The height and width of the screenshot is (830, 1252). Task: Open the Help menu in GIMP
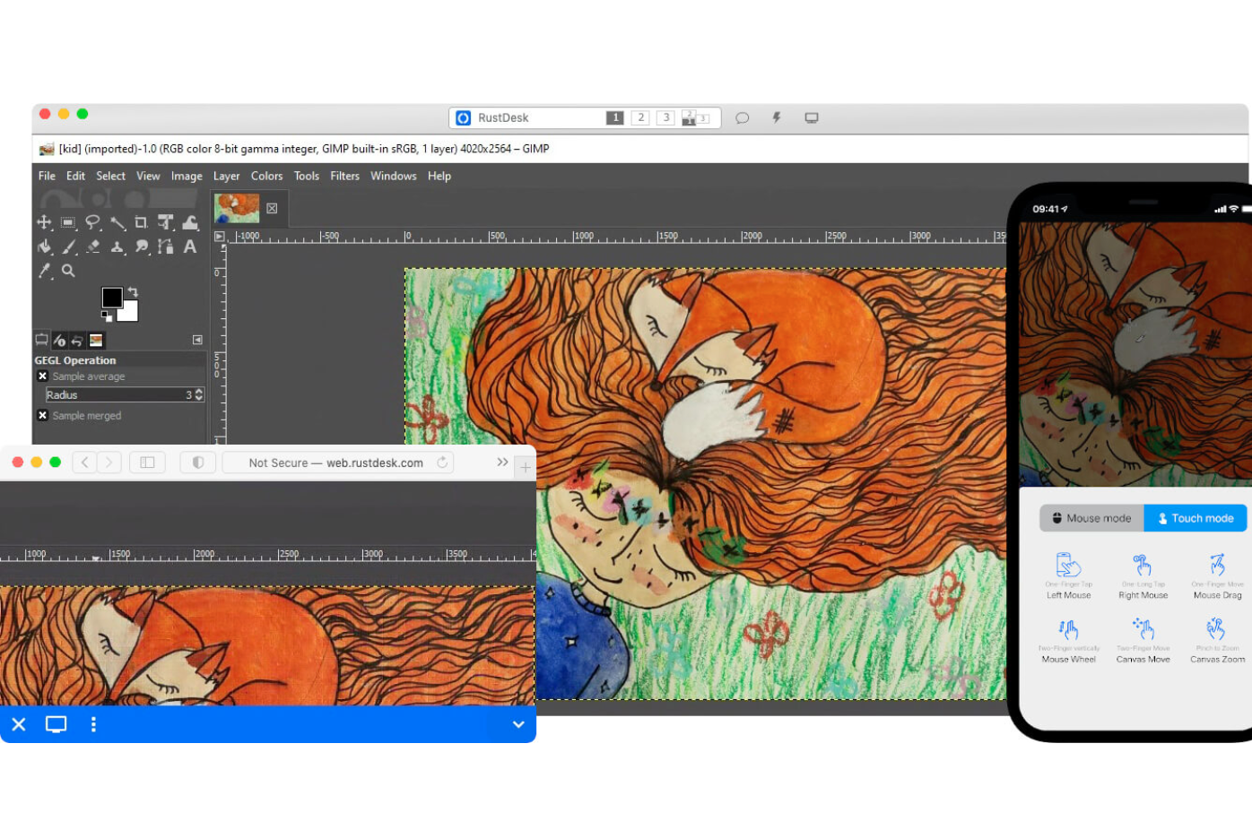click(x=439, y=177)
